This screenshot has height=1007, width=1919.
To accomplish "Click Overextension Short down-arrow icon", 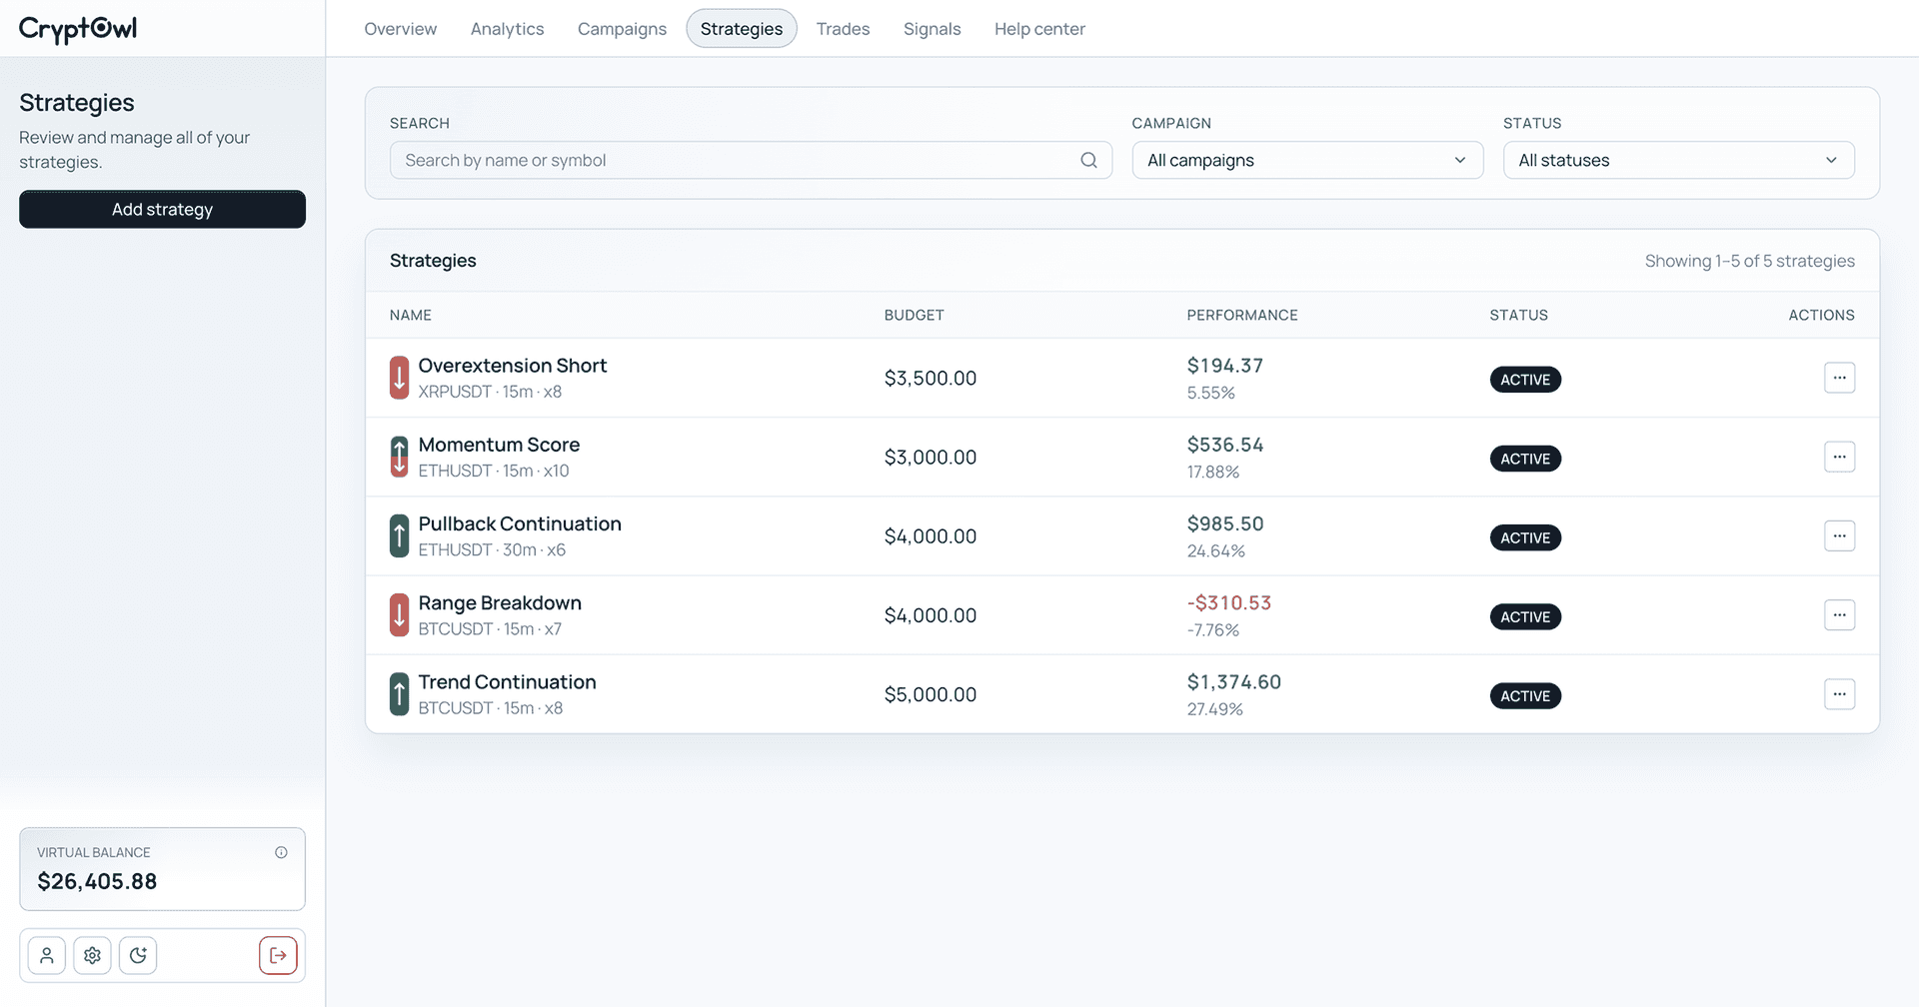I will 399,378.
